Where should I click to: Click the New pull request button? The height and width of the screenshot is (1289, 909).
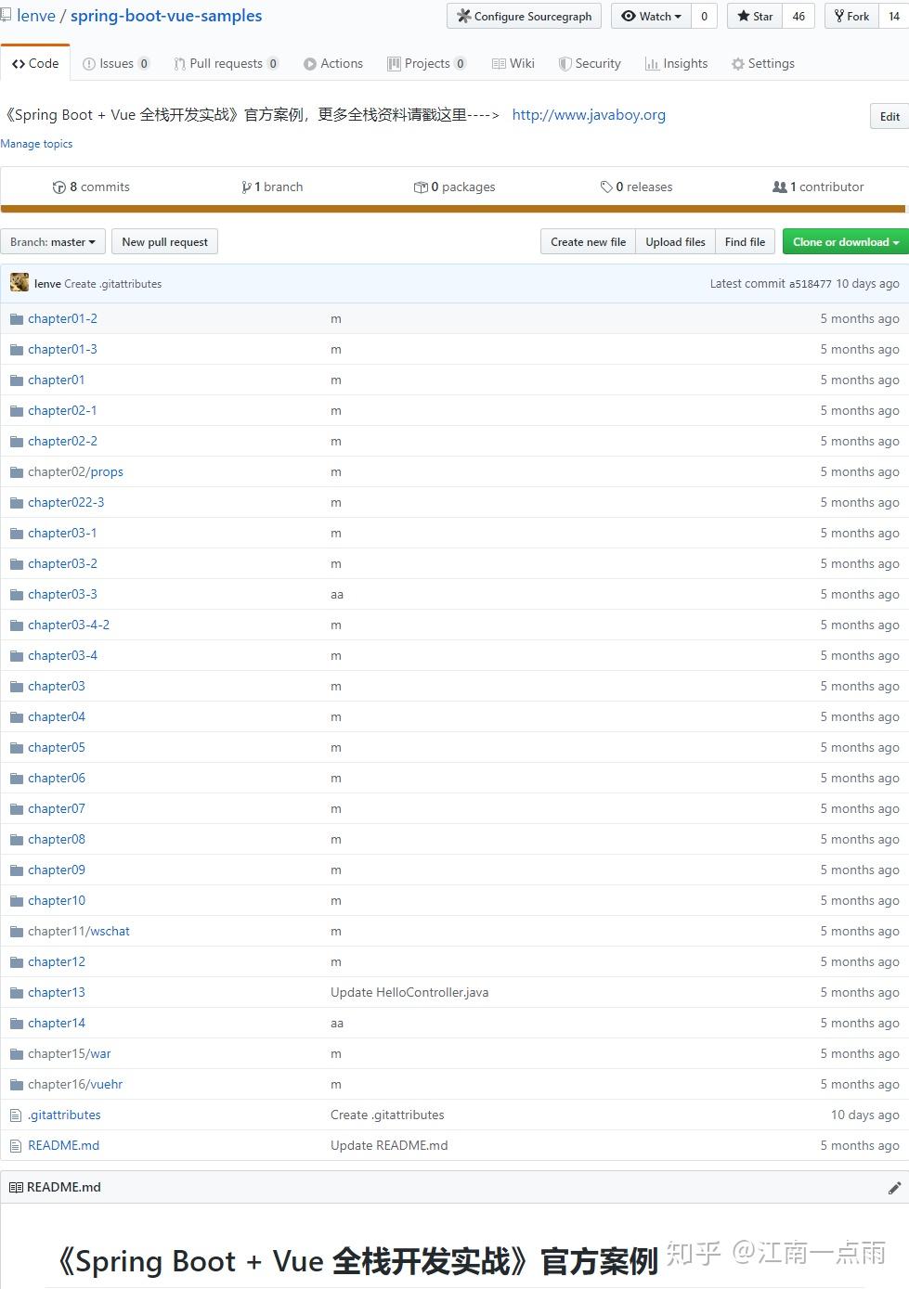coord(164,241)
